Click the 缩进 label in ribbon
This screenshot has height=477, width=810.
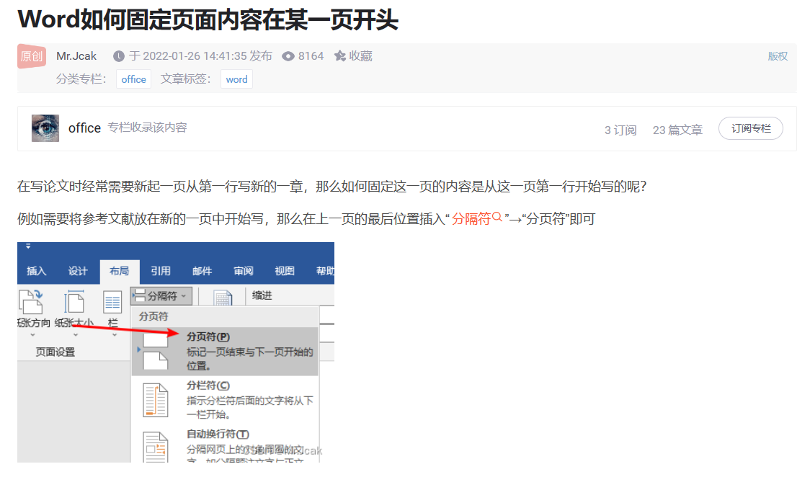click(262, 295)
